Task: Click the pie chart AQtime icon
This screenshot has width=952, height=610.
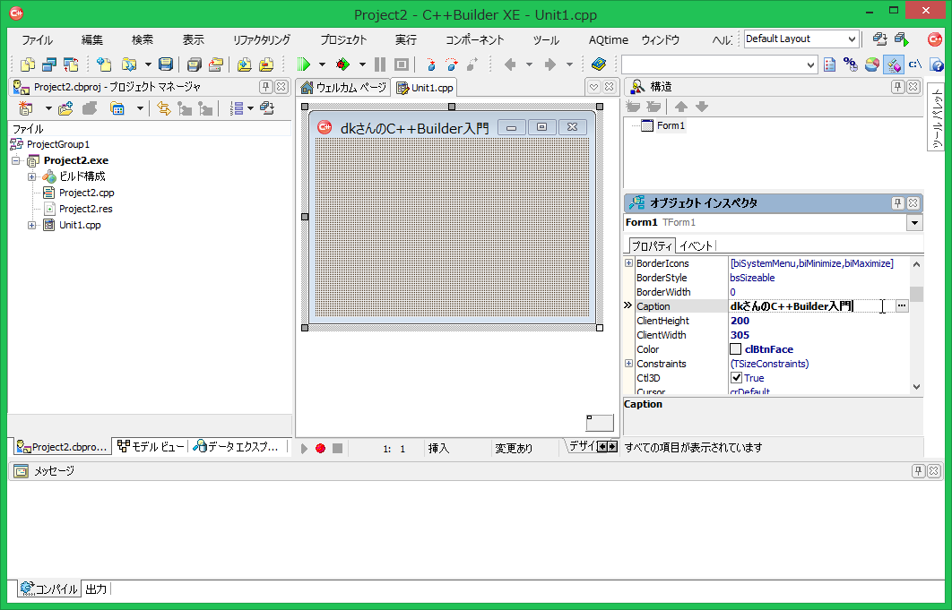Action: pyautogui.click(x=871, y=64)
